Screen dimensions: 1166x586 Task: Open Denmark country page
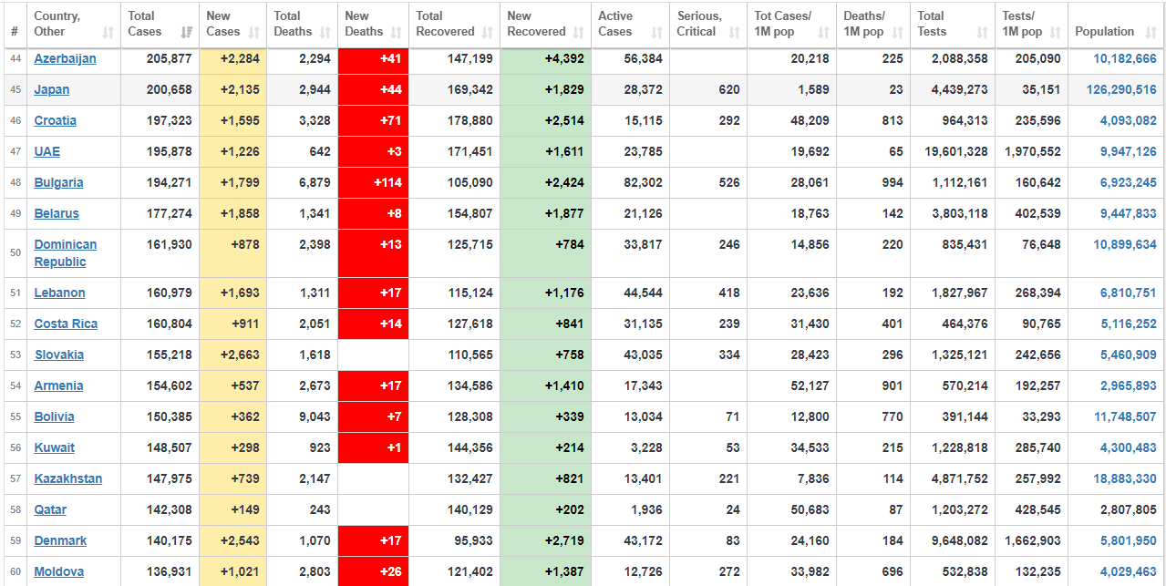pyautogui.click(x=60, y=540)
